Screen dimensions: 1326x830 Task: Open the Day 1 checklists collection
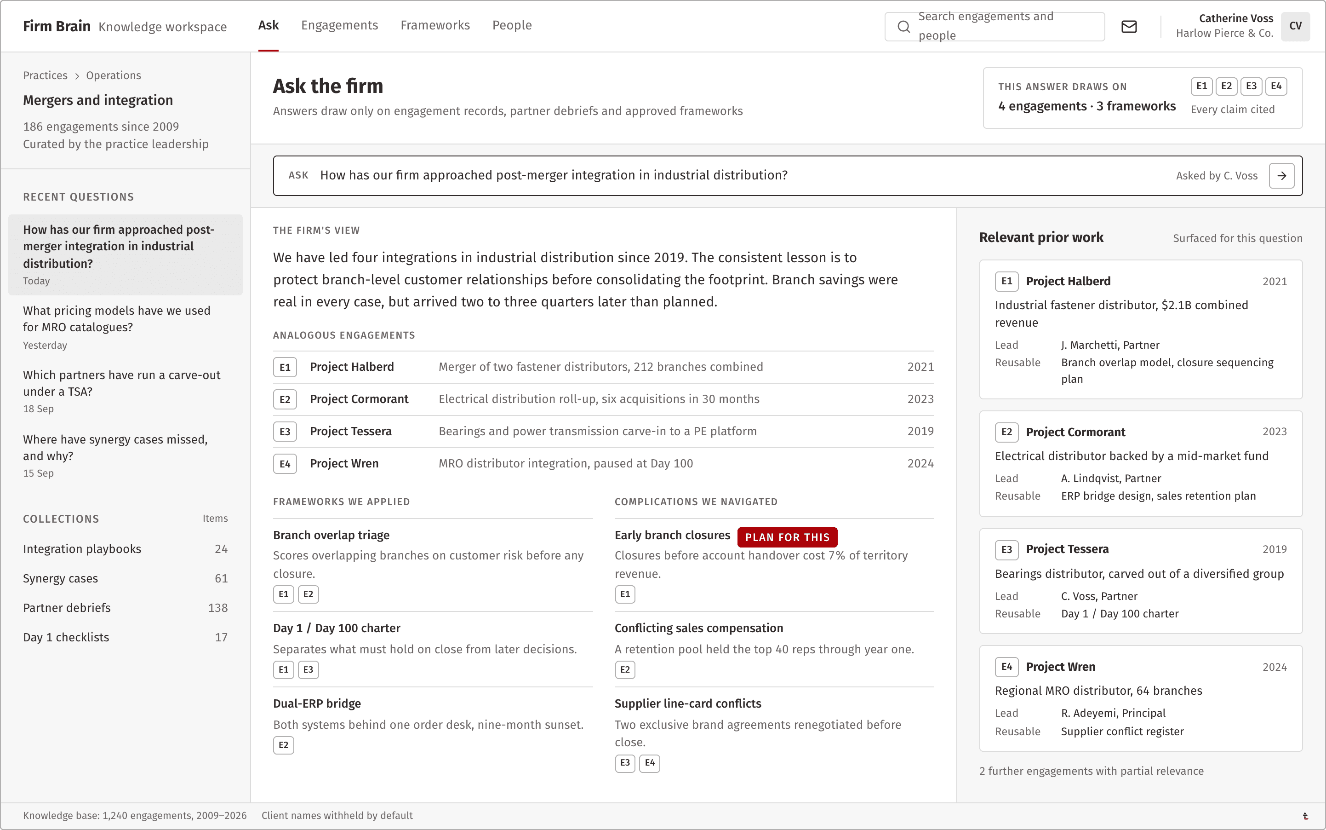coord(125,637)
